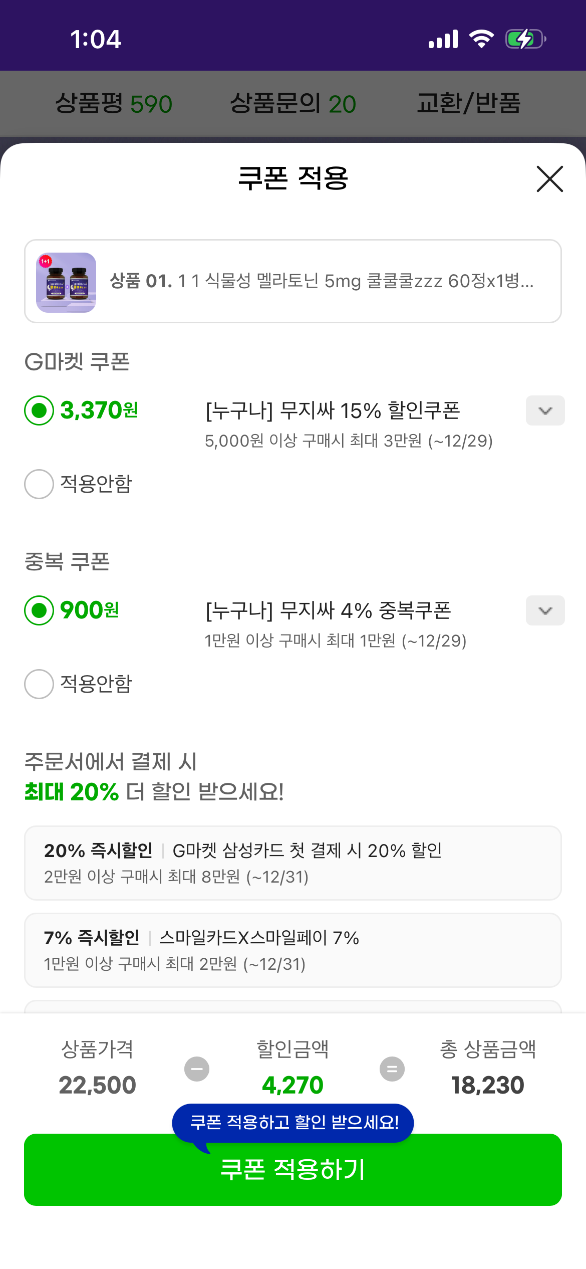Tap the battery charging status icon
The image size is (586, 1269).
pyautogui.click(x=525, y=39)
